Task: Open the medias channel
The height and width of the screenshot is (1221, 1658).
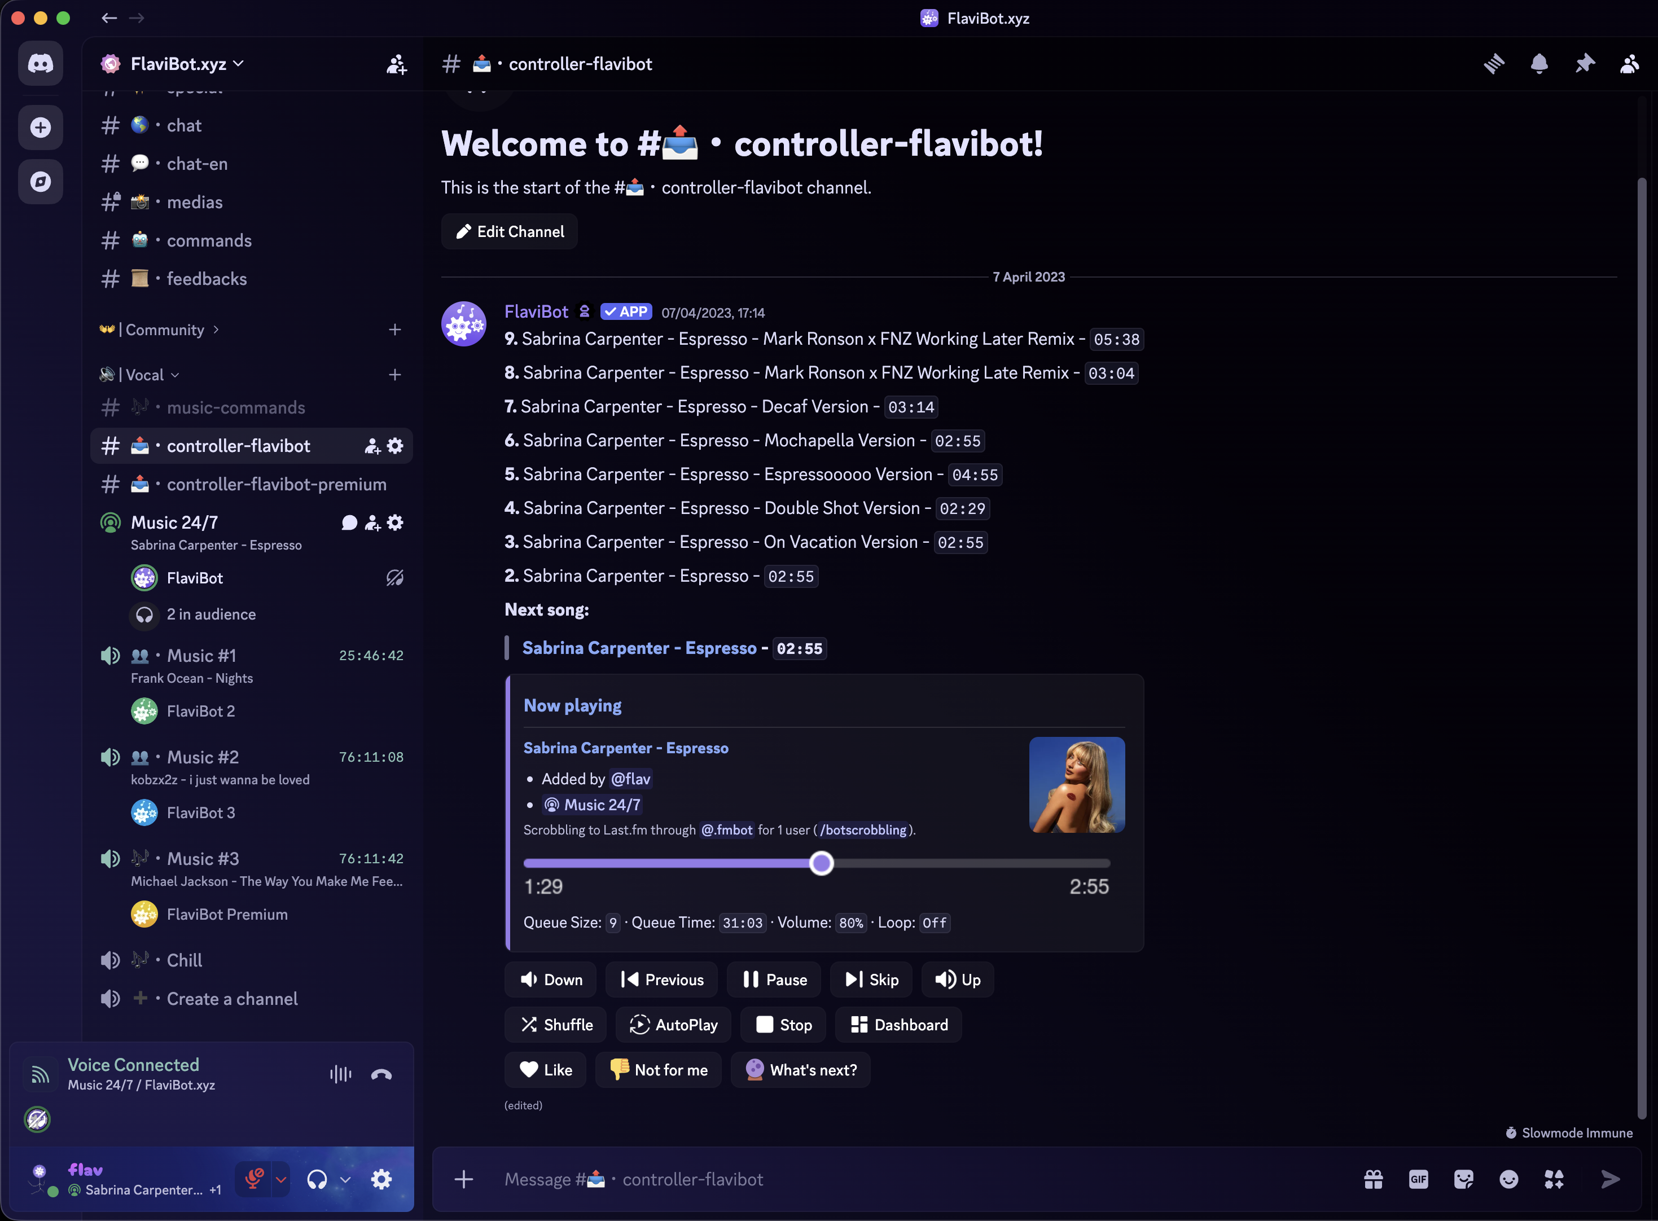Action: [x=251, y=203]
